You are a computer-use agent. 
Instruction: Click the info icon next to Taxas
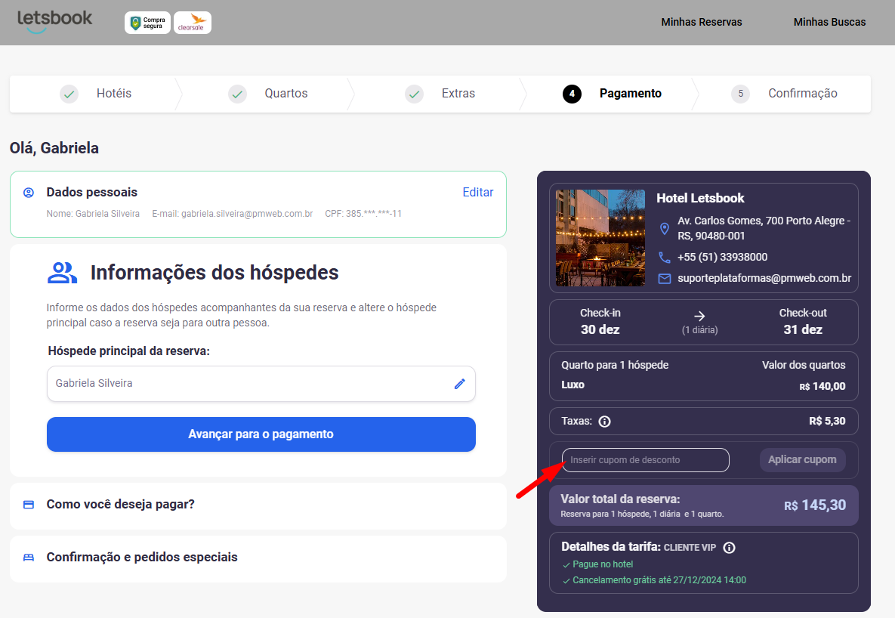604,422
